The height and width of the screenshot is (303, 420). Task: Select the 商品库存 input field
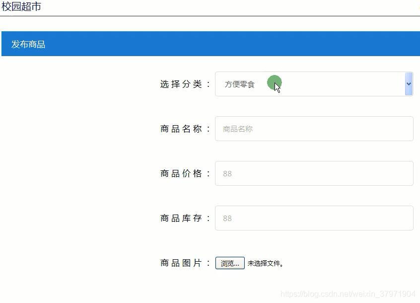[x=314, y=218]
